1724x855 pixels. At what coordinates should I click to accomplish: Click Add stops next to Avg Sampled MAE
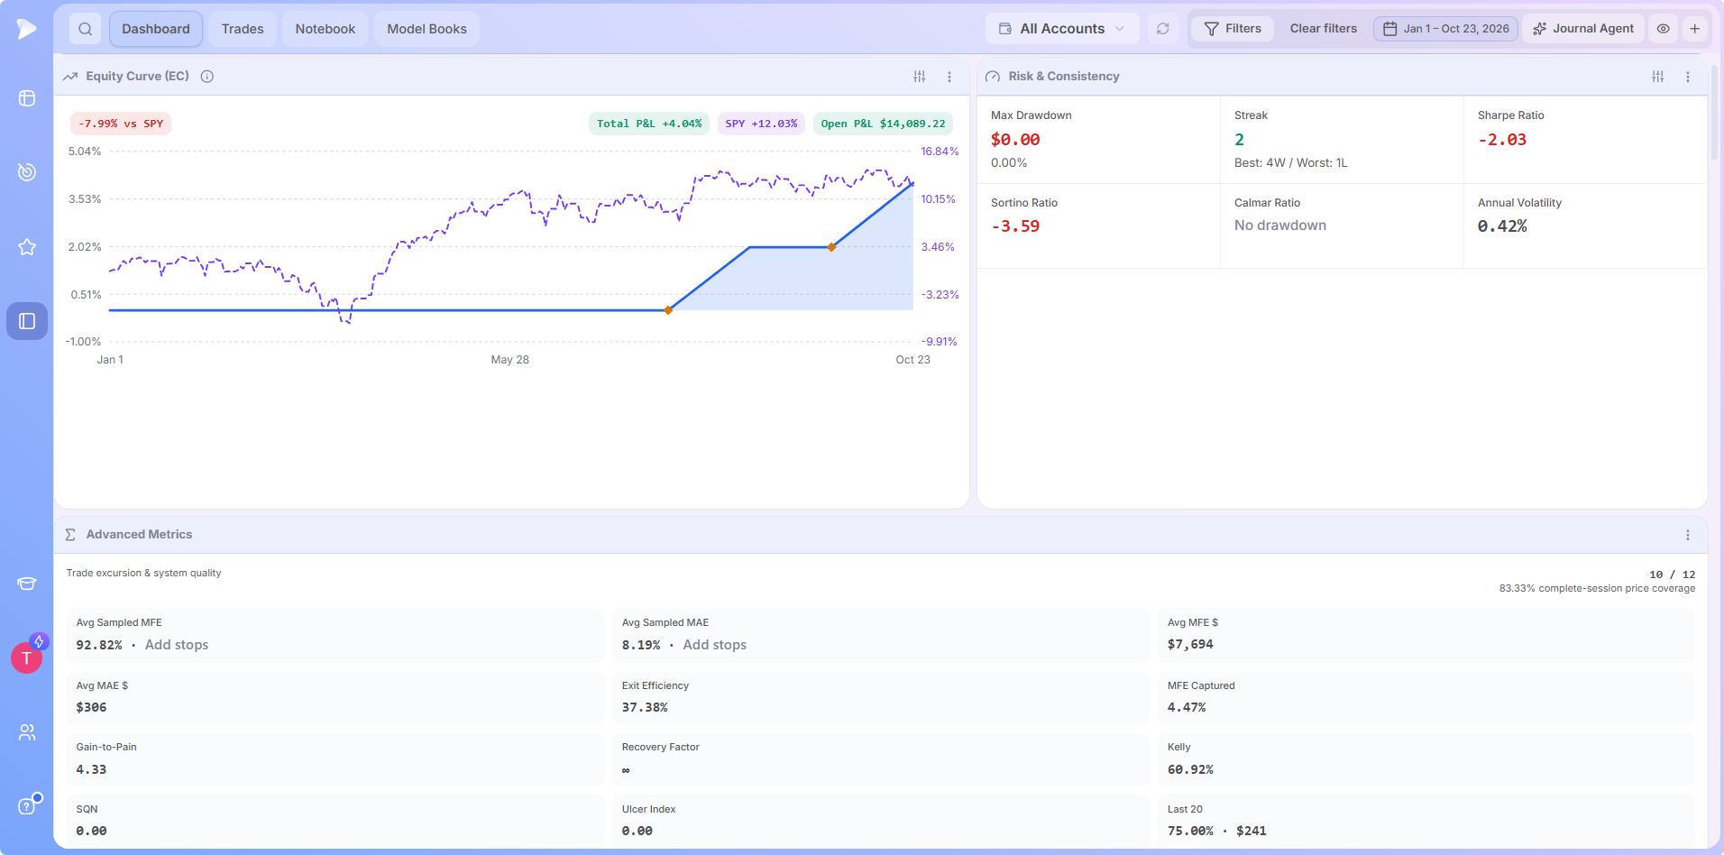coord(715,645)
